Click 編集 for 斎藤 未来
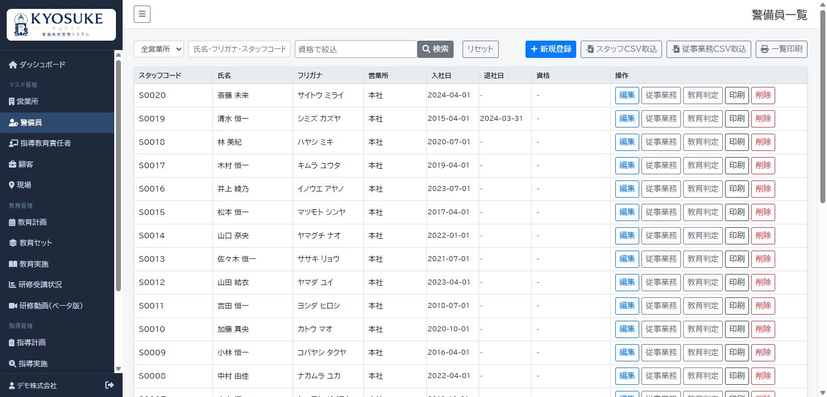 tap(627, 95)
